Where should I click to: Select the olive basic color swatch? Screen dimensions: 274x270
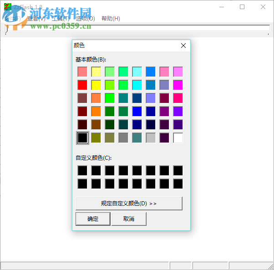(96, 138)
